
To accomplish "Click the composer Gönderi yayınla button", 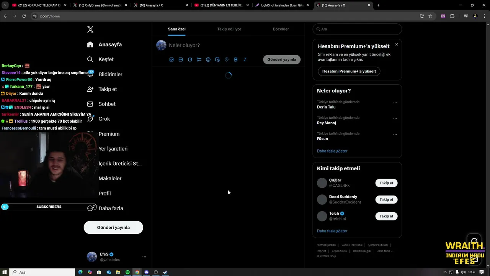I will coord(282,59).
